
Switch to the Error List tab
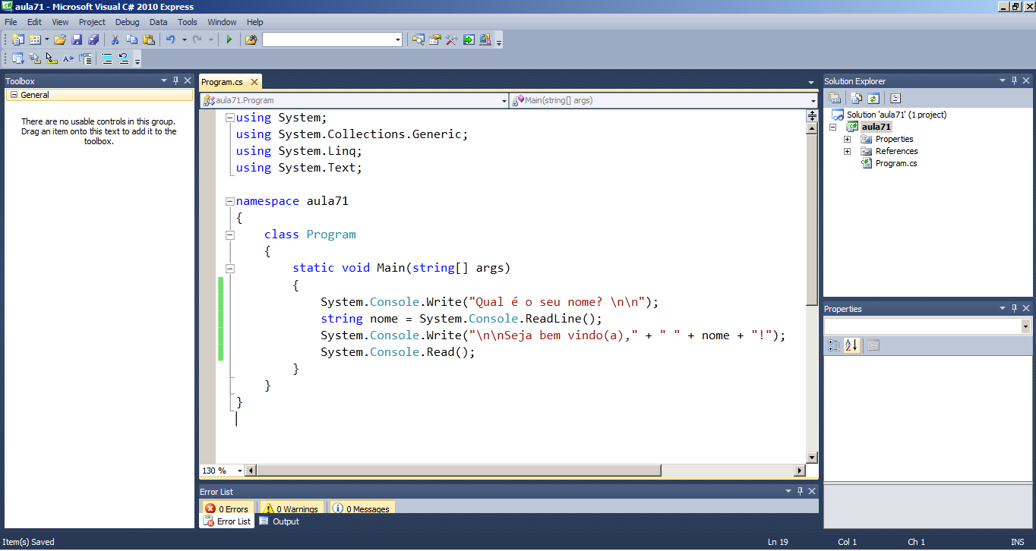(x=227, y=521)
